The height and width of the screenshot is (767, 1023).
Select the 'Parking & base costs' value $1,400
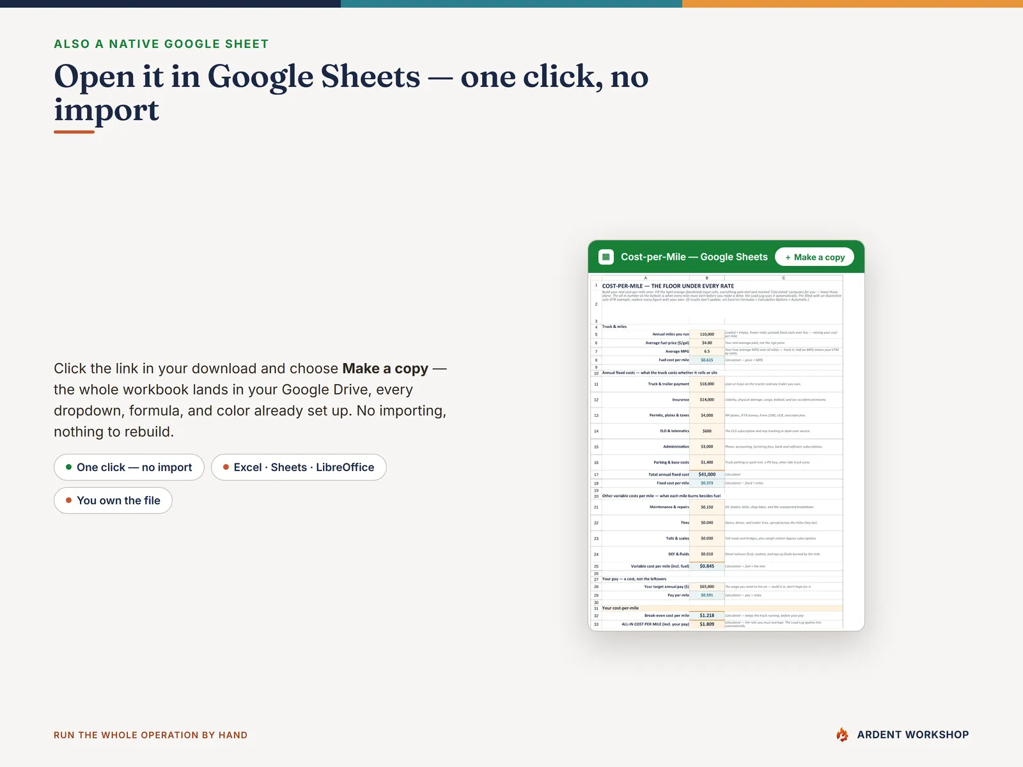tap(707, 462)
